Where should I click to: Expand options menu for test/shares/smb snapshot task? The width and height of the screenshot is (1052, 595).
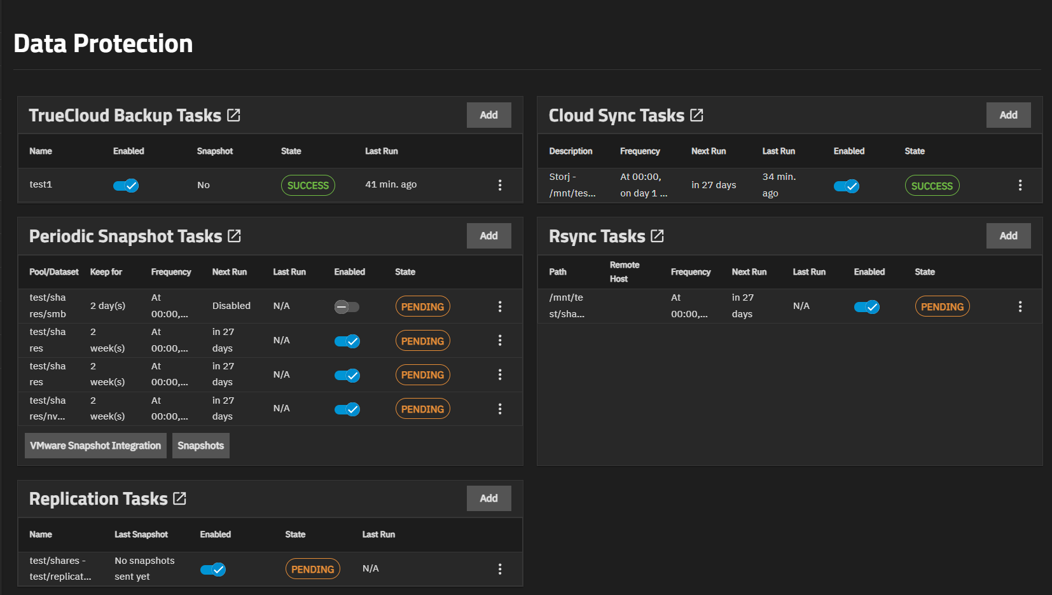(500, 306)
